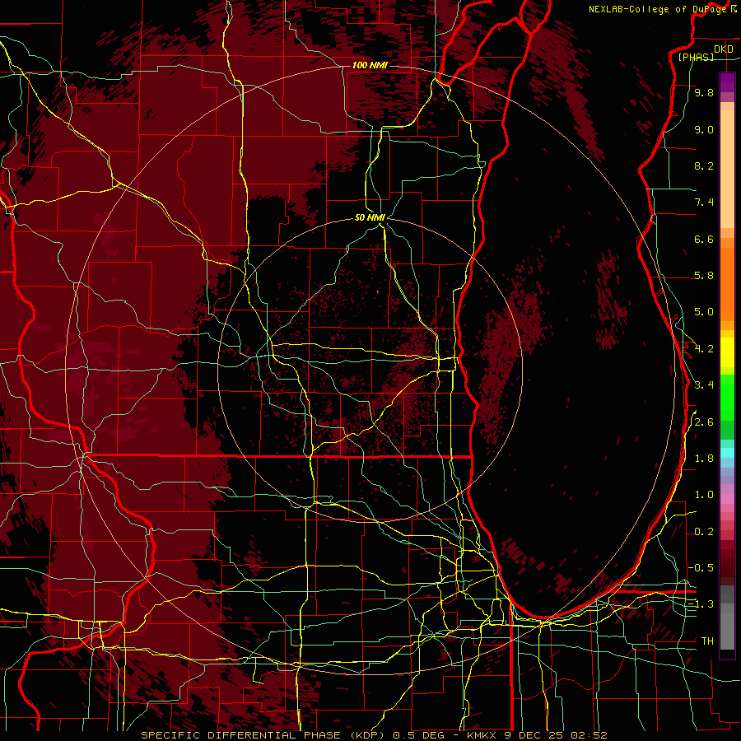Click the 1.8 value on color scale
The image size is (741, 741).
click(704, 459)
